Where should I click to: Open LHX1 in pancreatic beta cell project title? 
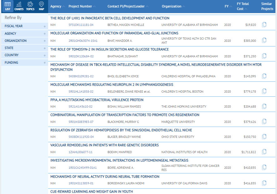110,18
